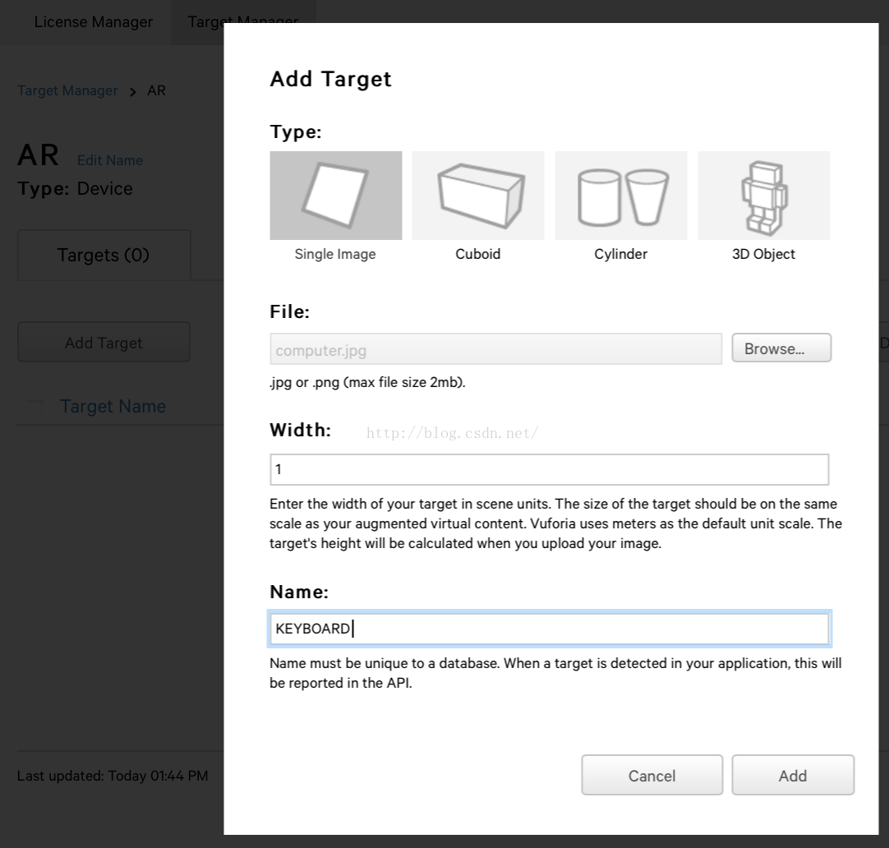Confirm with the Add button
Image resolution: width=889 pixels, height=848 pixels.
(x=793, y=775)
